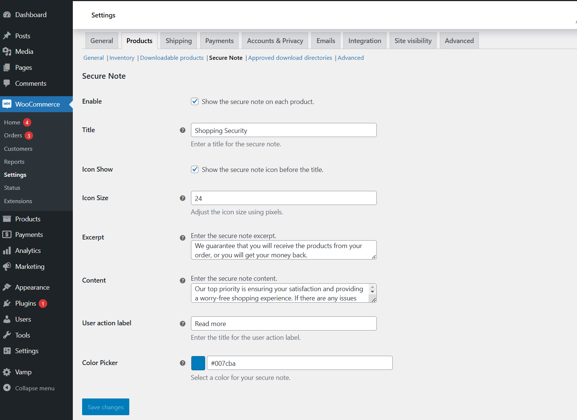Click help tooltip icon beside Color Picker
The image size is (577, 420).
[x=182, y=363]
